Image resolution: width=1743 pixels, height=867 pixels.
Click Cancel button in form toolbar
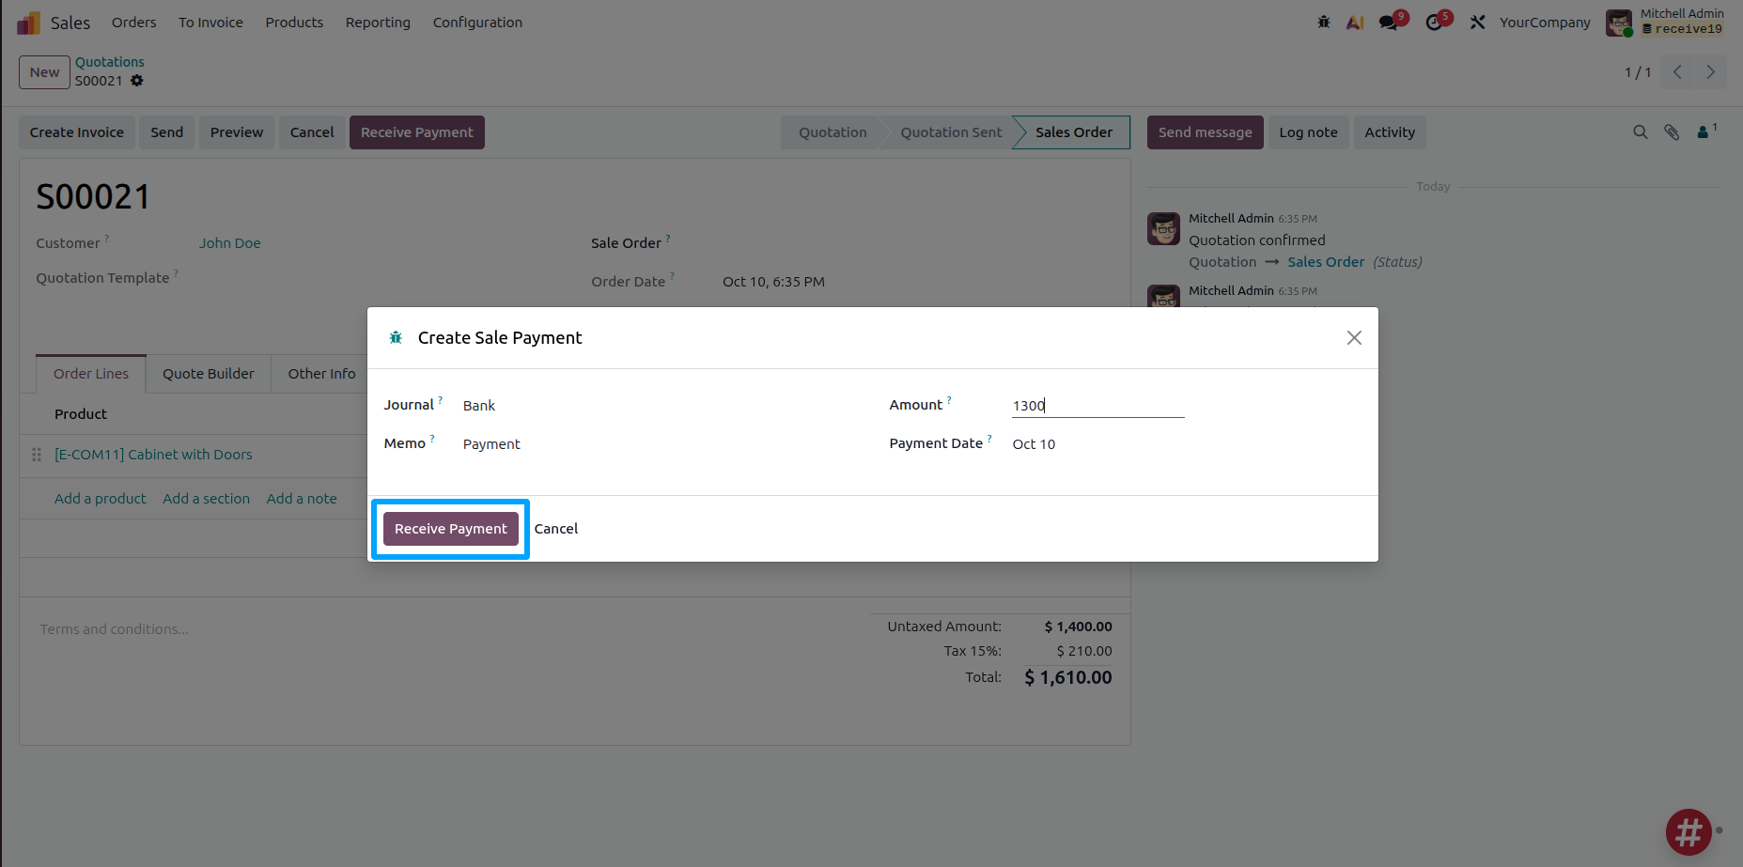(x=312, y=132)
